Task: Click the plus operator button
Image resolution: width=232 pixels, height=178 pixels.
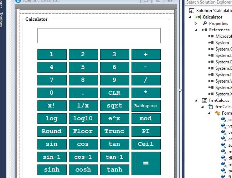Action: click(146, 54)
